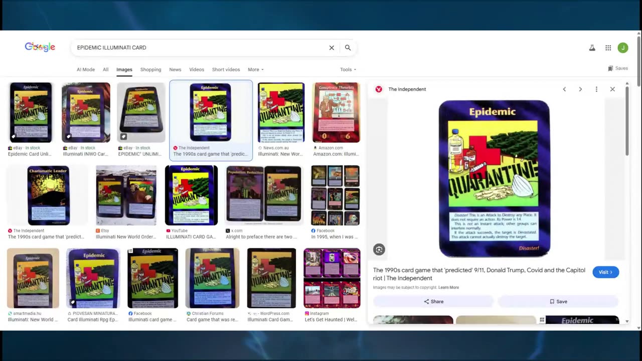Image resolution: width=642 pixels, height=361 pixels.
Task: Expand the More dropdown
Action: (x=255, y=70)
